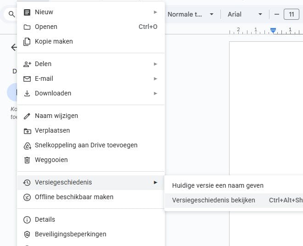Click the Kopie maken icon

pyautogui.click(x=27, y=41)
